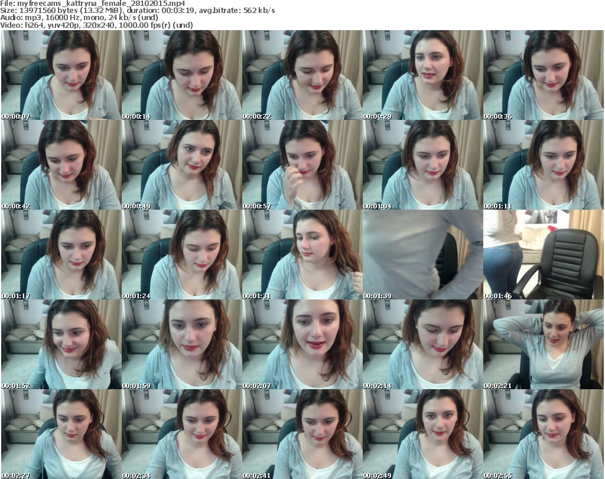
Task: View the 00:02:49 thumbnail
Action: point(423,434)
